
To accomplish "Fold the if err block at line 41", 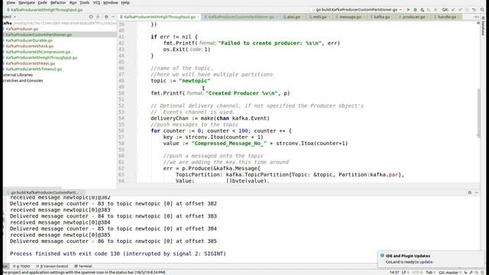I will pyautogui.click(x=137, y=37).
